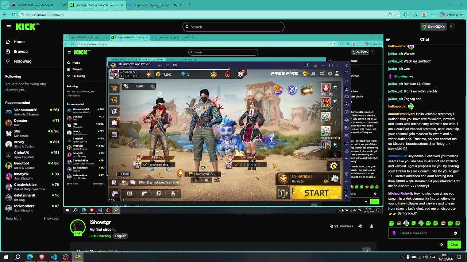467x262 pixels.
Task: Click the browser address bar URL
Action: tap(45, 15)
